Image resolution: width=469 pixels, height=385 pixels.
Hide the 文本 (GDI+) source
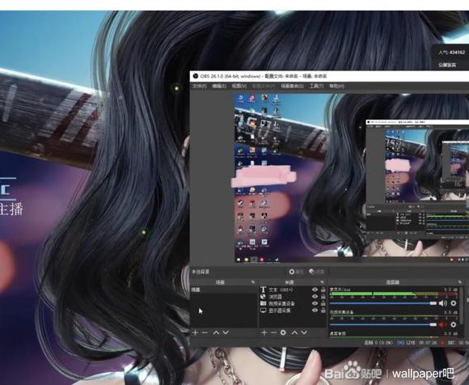click(315, 290)
